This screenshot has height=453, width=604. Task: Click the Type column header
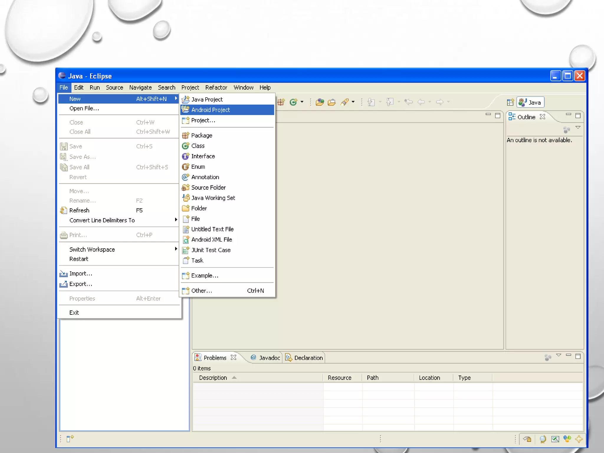pyautogui.click(x=473, y=378)
